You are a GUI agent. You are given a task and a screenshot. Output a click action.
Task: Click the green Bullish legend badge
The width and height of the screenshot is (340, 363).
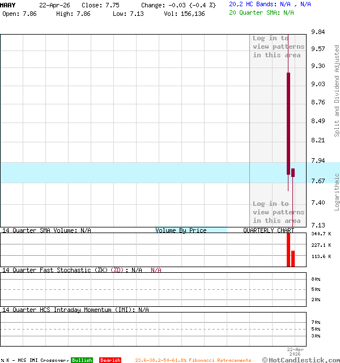coord(82,360)
